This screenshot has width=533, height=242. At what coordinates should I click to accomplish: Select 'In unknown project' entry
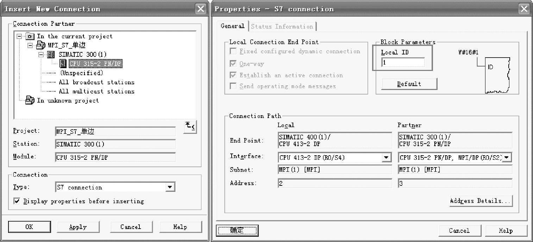68,100
